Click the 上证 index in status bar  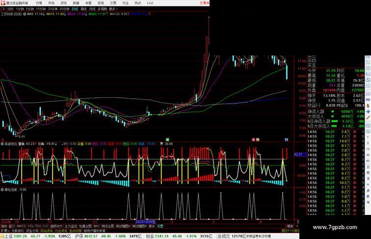[8, 236]
